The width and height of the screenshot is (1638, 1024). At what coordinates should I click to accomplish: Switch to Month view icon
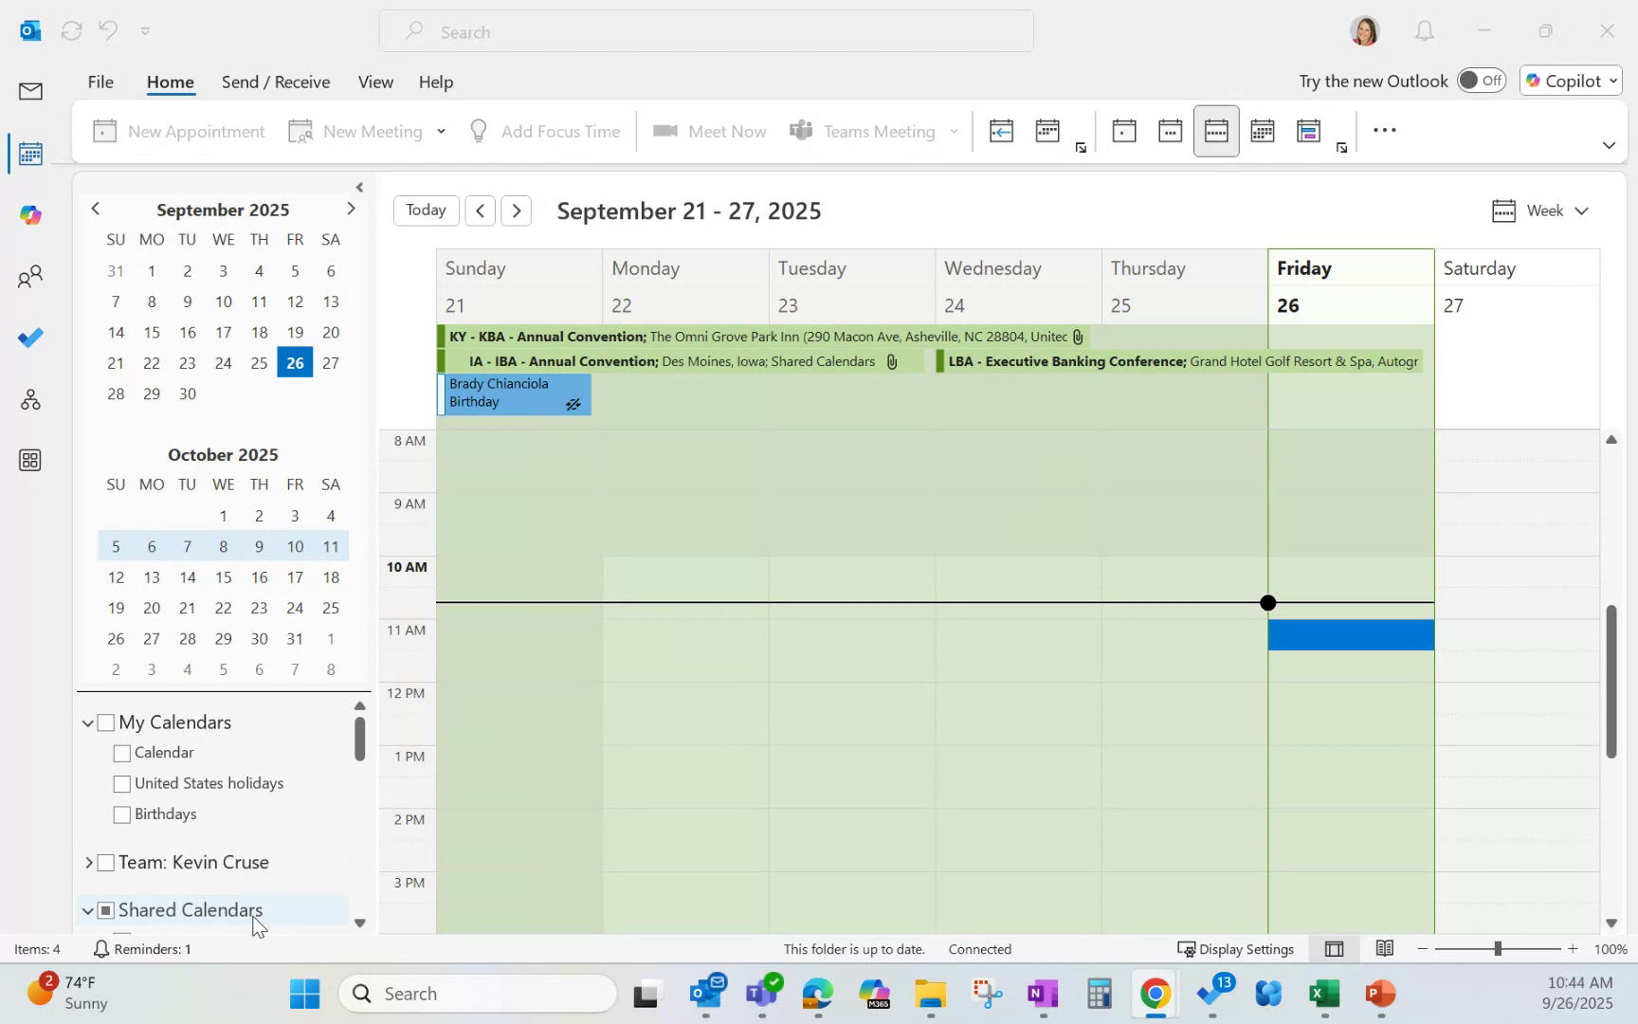coord(1262,130)
